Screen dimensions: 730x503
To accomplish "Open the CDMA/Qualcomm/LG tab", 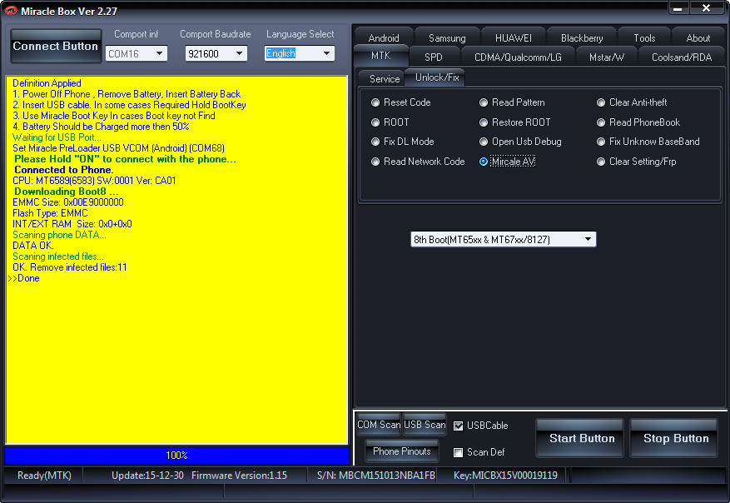I will click(x=518, y=57).
